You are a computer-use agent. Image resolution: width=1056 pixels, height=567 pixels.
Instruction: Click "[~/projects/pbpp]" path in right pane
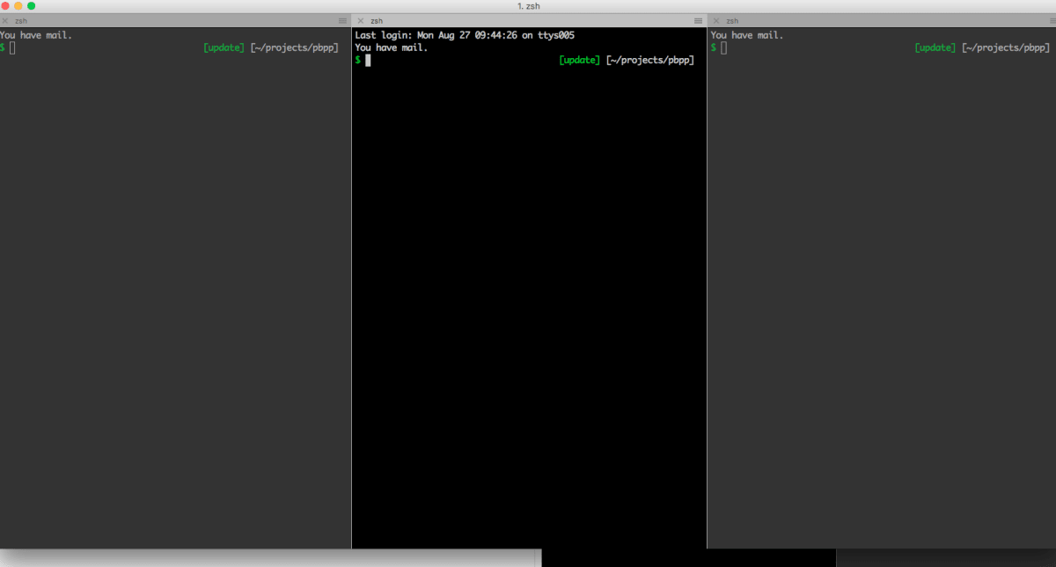(1006, 47)
